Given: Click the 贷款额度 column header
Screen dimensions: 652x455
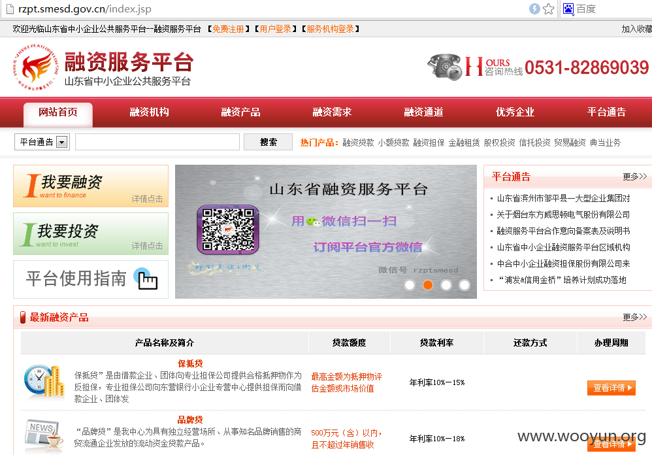Looking at the screenshot, I should pos(350,343).
